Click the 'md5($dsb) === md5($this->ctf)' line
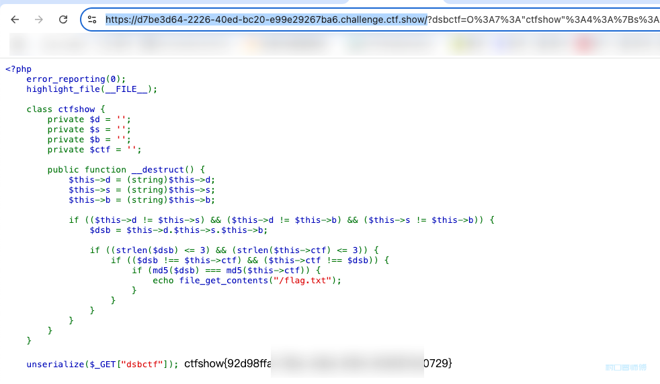Screen dimensions: 660x384 226,271
